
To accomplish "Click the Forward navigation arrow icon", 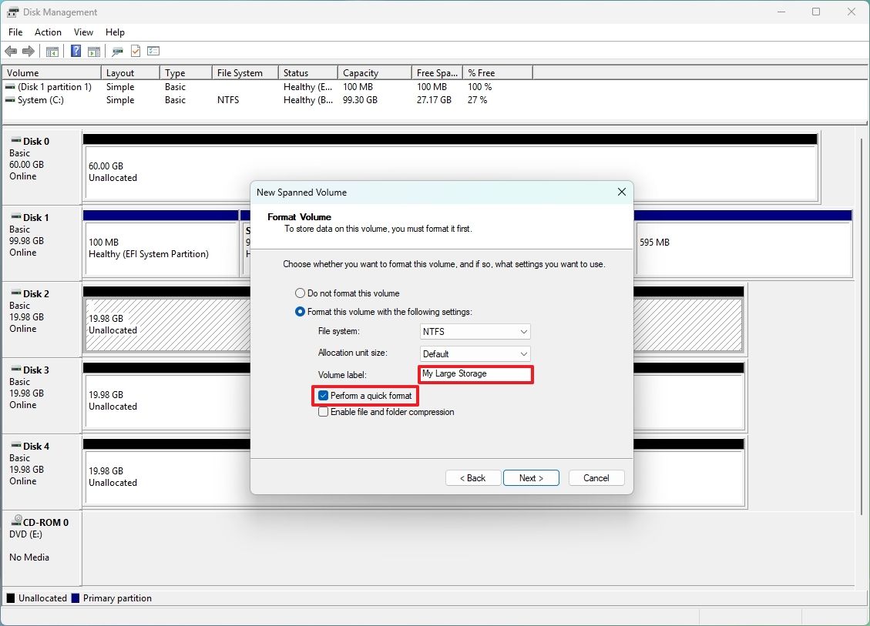I will tap(29, 51).
